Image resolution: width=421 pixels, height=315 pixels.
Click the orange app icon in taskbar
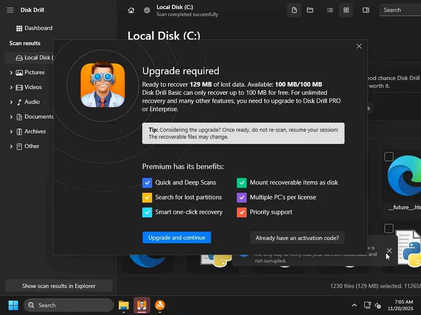[x=160, y=305]
